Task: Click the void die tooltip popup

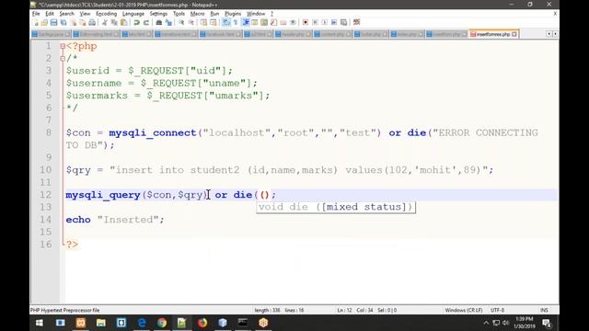Action: (336, 207)
